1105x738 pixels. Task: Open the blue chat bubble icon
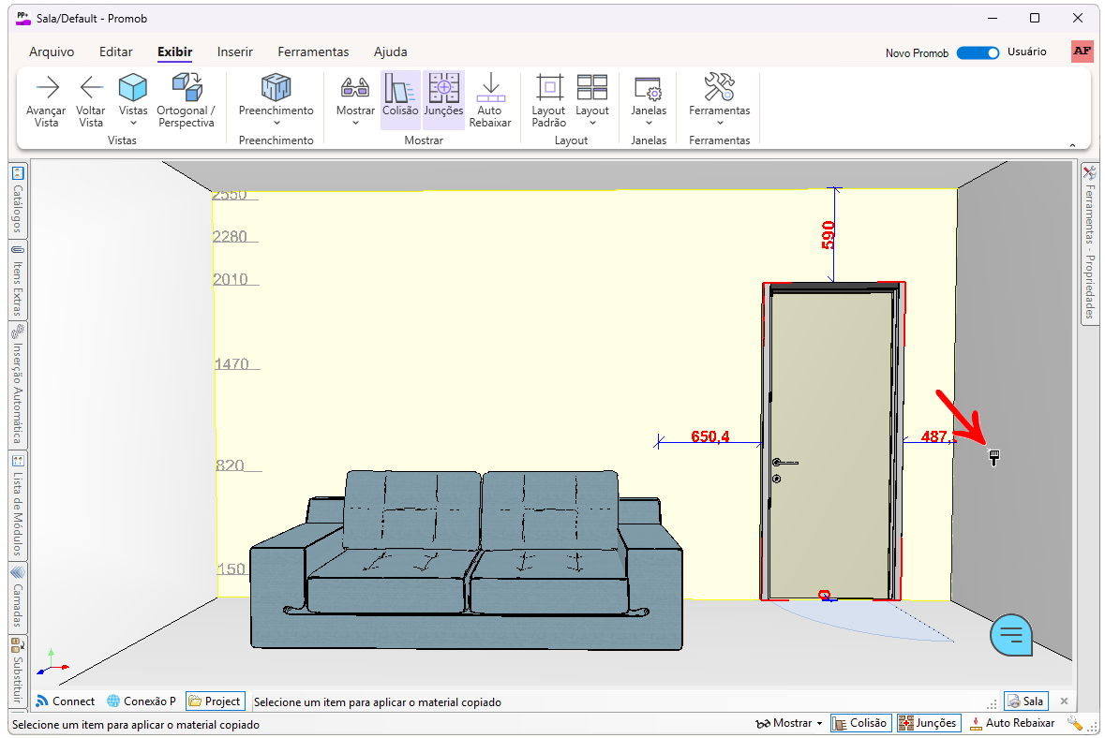(1010, 635)
